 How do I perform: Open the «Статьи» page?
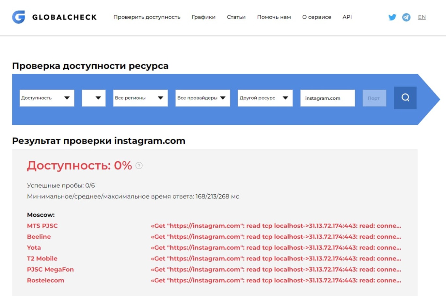pyautogui.click(x=236, y=17)
